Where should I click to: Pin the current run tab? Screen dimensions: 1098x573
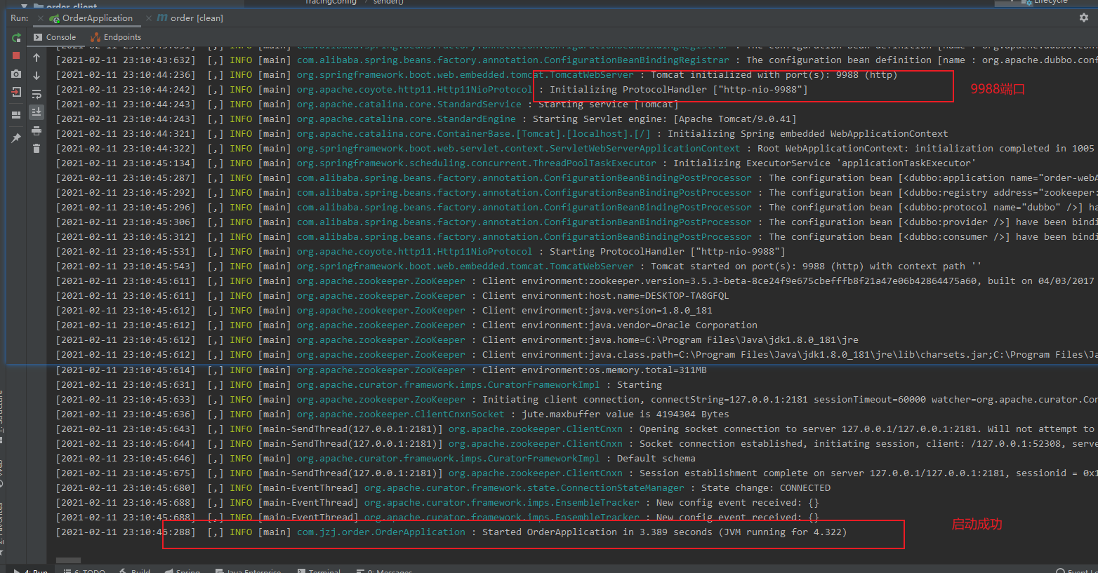click(16, 138)
